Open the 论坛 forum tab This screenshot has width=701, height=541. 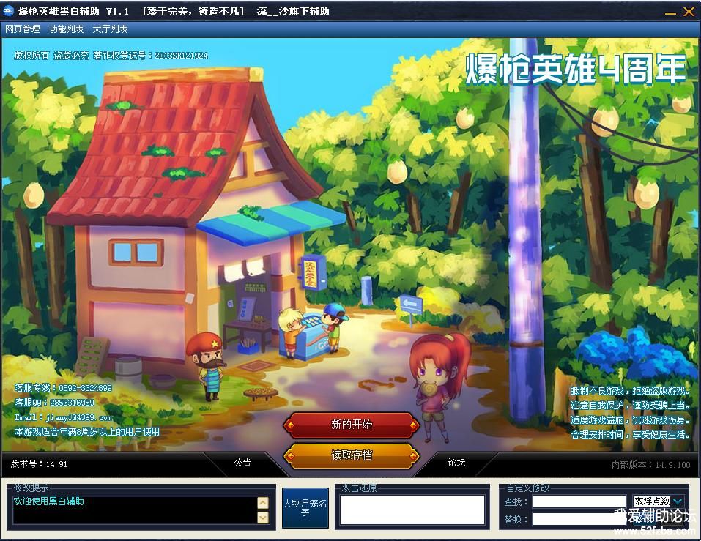click(456, 463)
